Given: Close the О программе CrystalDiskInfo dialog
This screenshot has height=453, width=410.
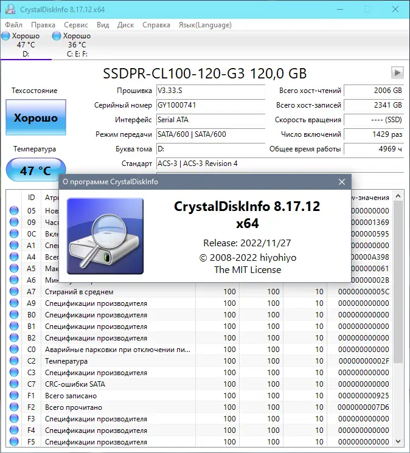Looking at the screenshot, I should coord(342,182).
